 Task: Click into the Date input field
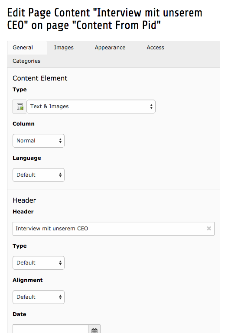[x=51, y=329]
